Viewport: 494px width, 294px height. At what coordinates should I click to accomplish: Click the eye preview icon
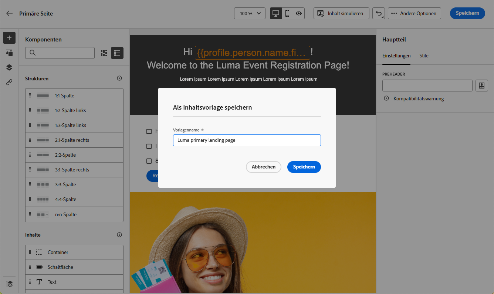pyautogui.click(x=299, y=13)
